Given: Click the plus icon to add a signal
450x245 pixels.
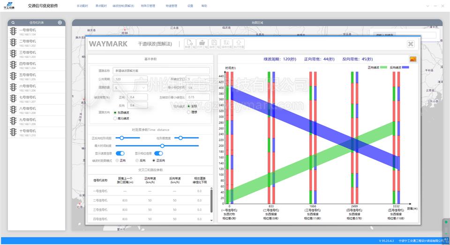Looking at the screenshot, I should point(60,22).
